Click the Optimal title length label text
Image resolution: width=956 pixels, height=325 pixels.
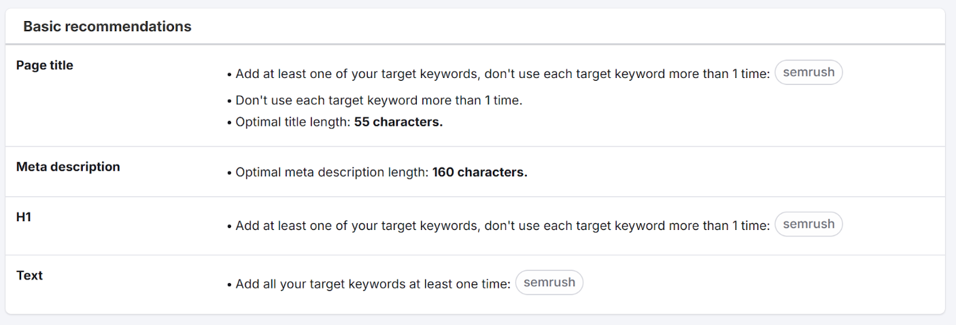pyautogui.click(x=293, y=123)
